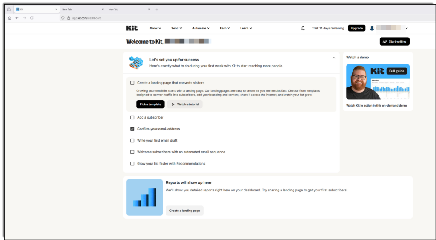436x240 pixels.
Task: Click the Kit logo in header
Action: 132,28
